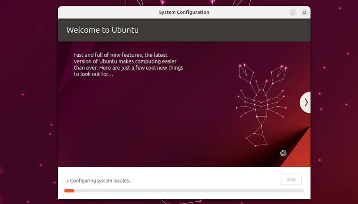Click the System Configuration title text
The width and height of the screenshot is (358, 204).
pos(184,13)
